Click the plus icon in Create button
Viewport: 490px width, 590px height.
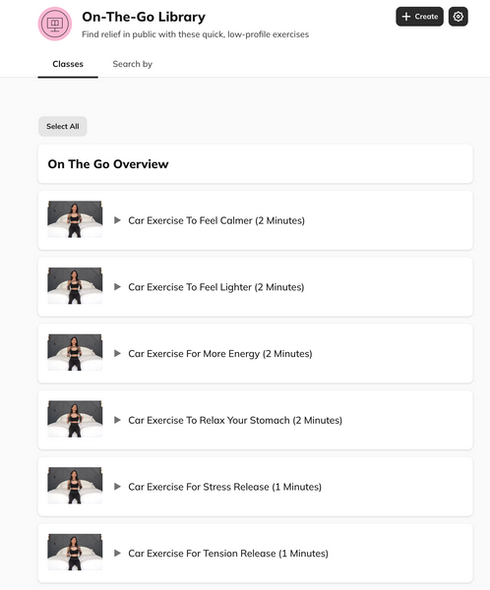point(406,17)
